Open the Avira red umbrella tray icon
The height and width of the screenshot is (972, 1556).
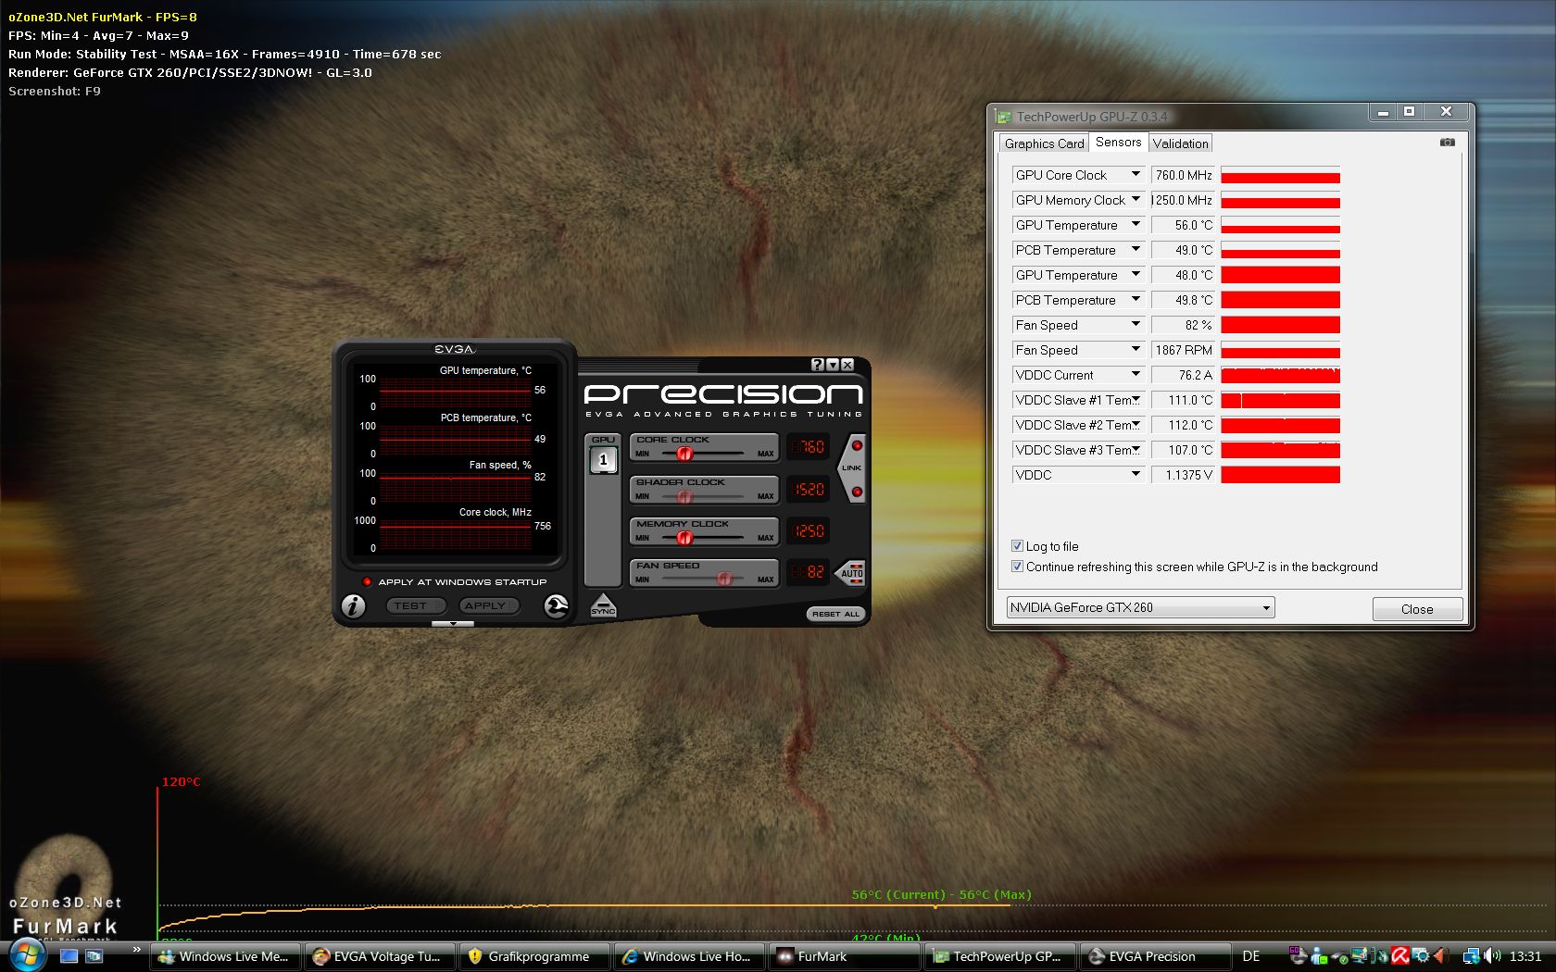point(1400,956)
